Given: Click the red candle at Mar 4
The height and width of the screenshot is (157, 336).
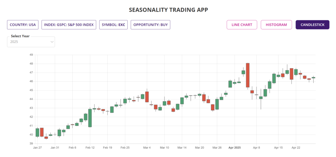Looking at the screenshot, I should point(147,97).
